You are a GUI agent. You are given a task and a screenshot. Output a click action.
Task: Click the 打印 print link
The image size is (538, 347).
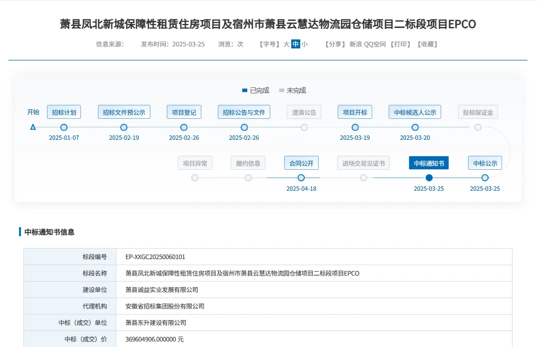402,44
